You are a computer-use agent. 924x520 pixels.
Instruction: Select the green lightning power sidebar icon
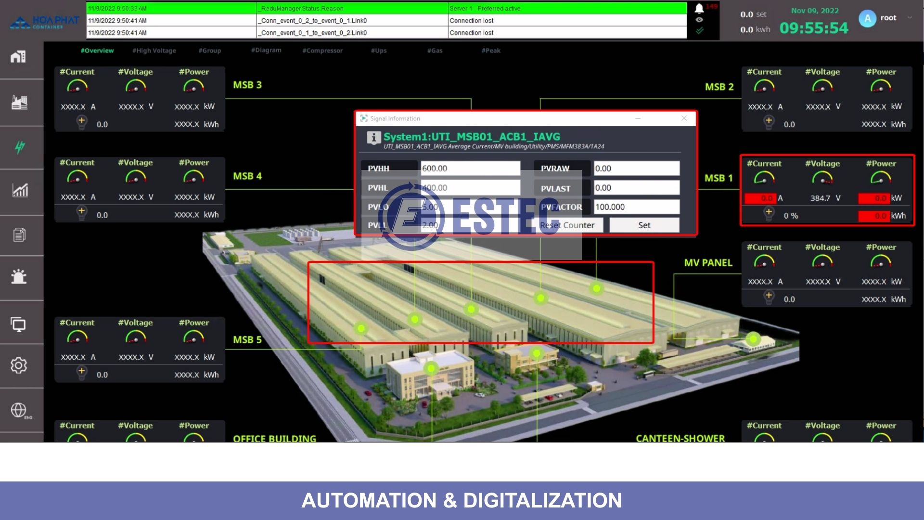(x=20, y=147)
